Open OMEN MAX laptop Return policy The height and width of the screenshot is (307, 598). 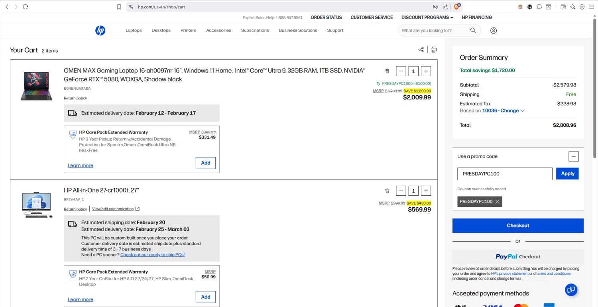click(75, 98)
